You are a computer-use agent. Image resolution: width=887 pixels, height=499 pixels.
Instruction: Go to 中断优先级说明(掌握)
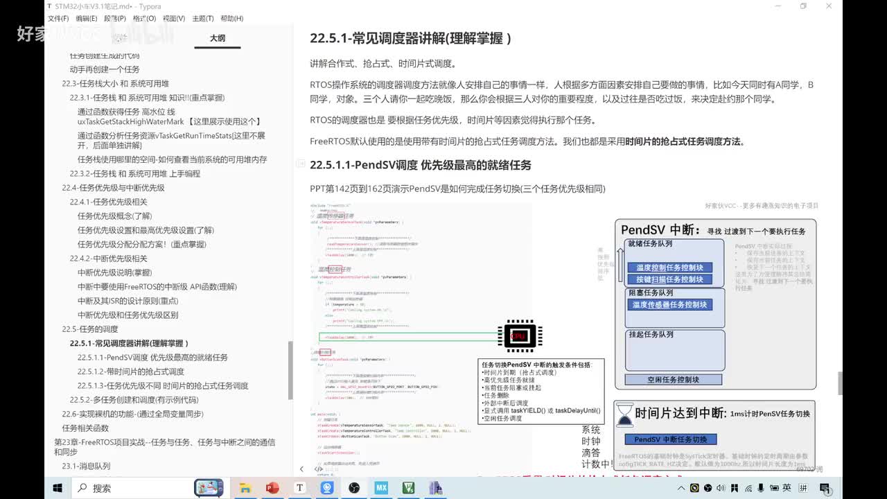point(114,272)
